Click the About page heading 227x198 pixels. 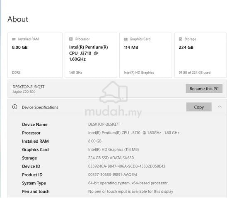[18, 19]
